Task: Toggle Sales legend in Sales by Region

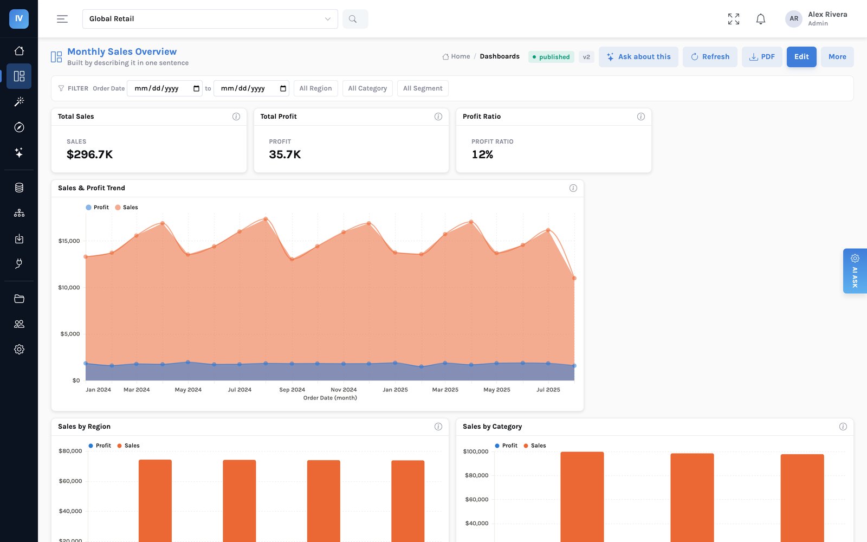Action: coord(128,446)
